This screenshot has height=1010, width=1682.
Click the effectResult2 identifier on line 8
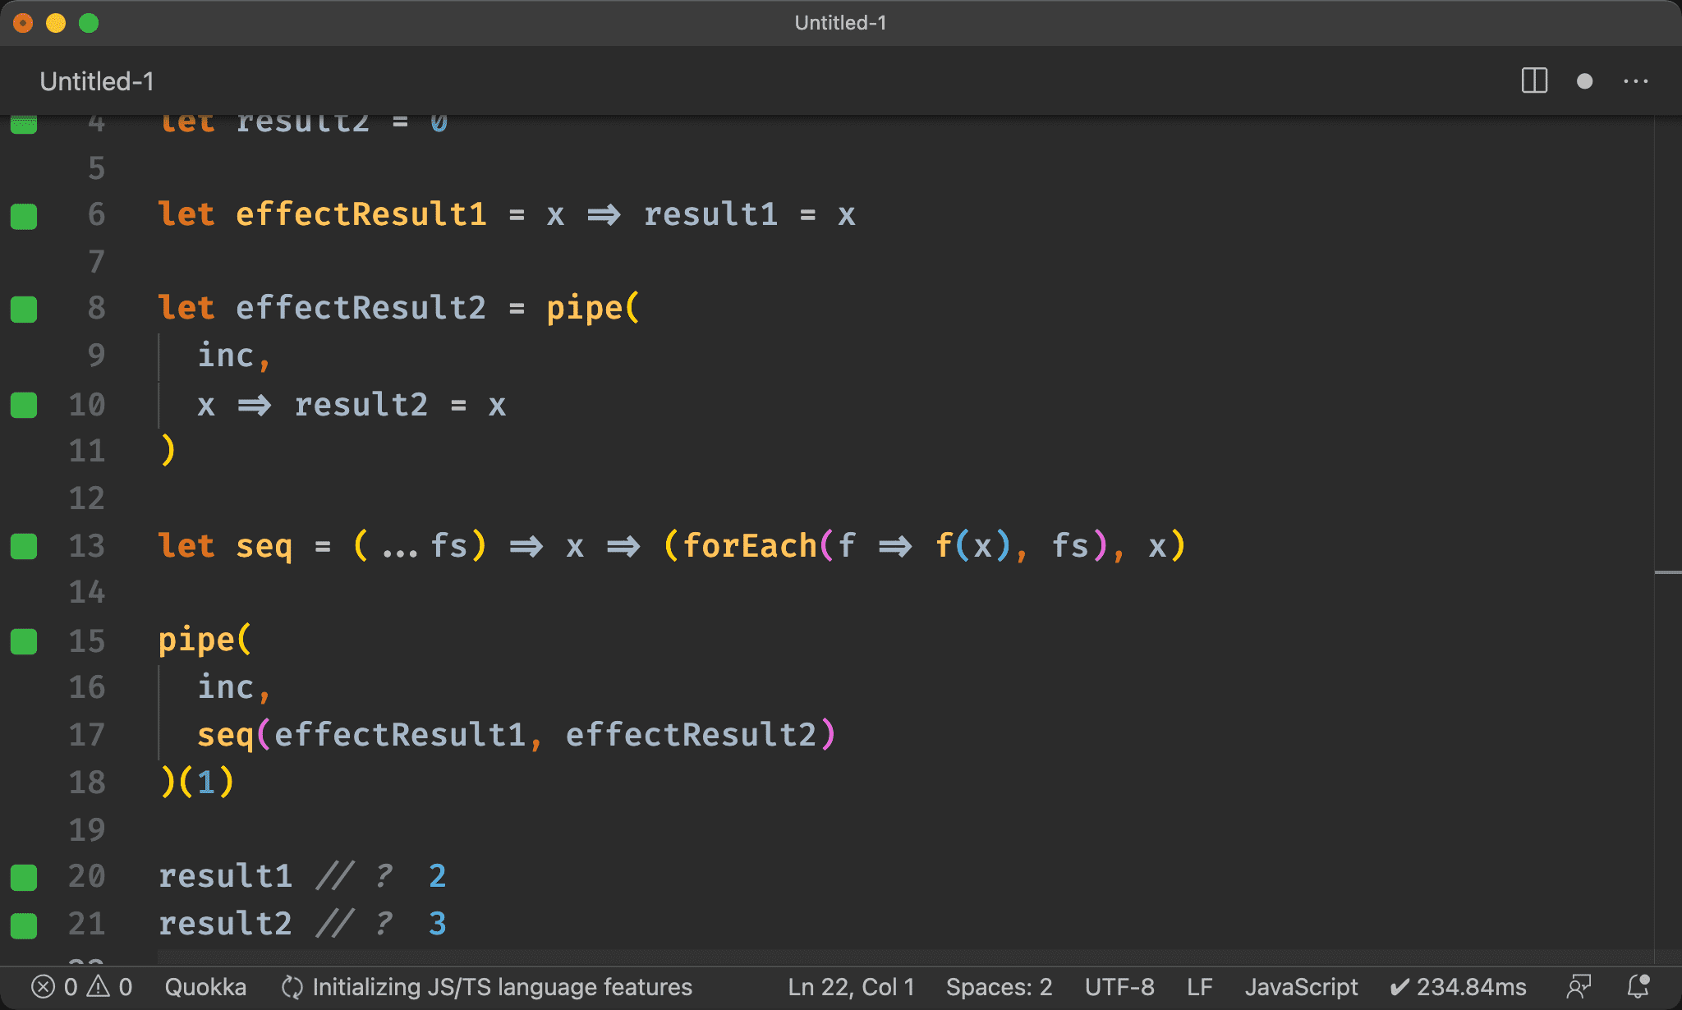pyautogui.click(x=361, y=308)
